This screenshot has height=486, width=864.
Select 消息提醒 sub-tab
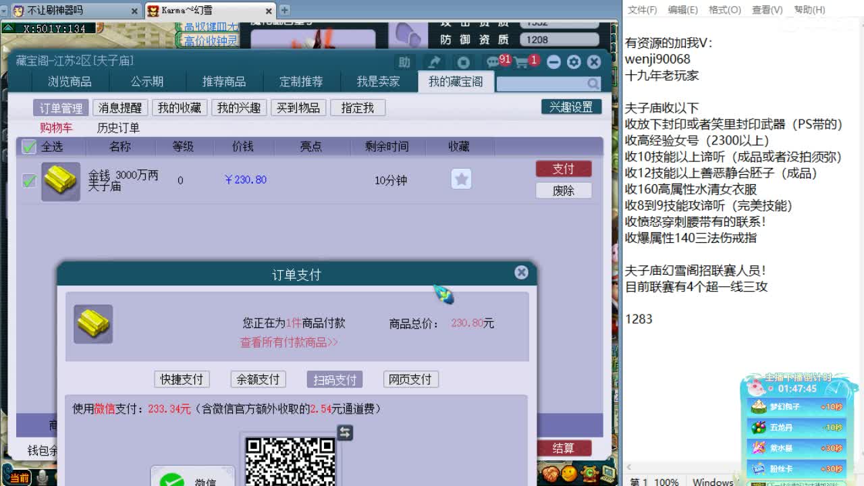[x=120, y=108]
